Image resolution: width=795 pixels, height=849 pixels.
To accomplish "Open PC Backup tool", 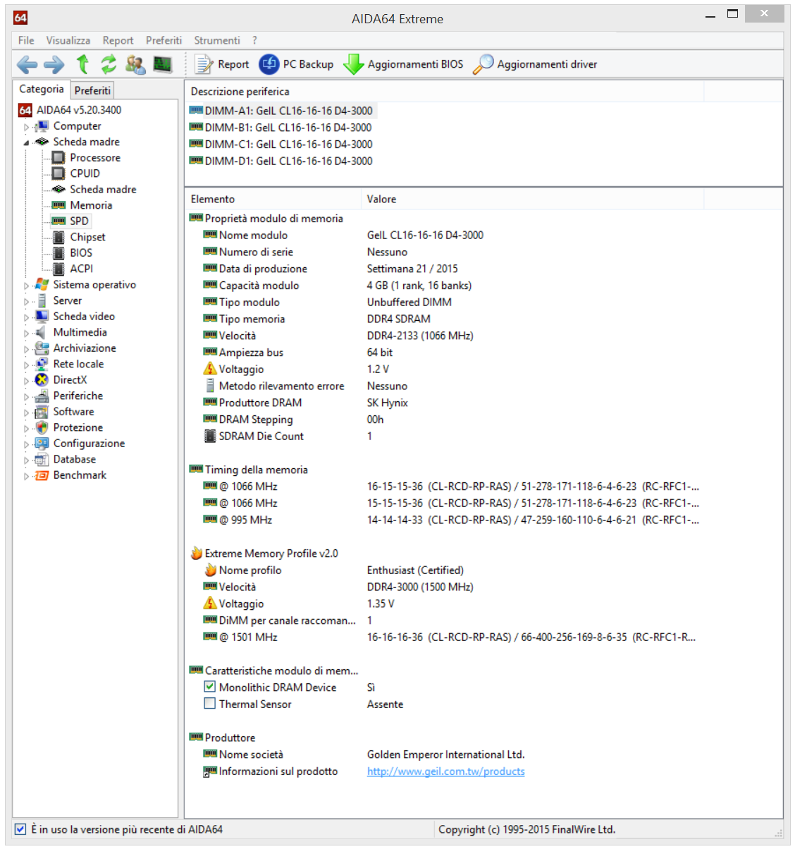I will point(296,64).
